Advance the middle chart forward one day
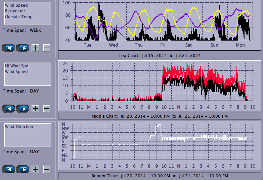The width and height of the screenshot is (263, 180). click(23, 109)
